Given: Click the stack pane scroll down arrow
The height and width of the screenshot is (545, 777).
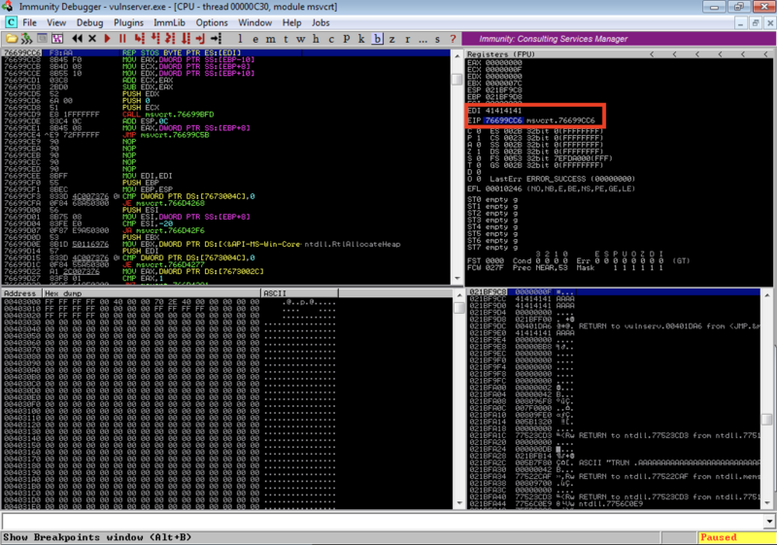Looking at the screenshot, I should click(x=767, y=503).
